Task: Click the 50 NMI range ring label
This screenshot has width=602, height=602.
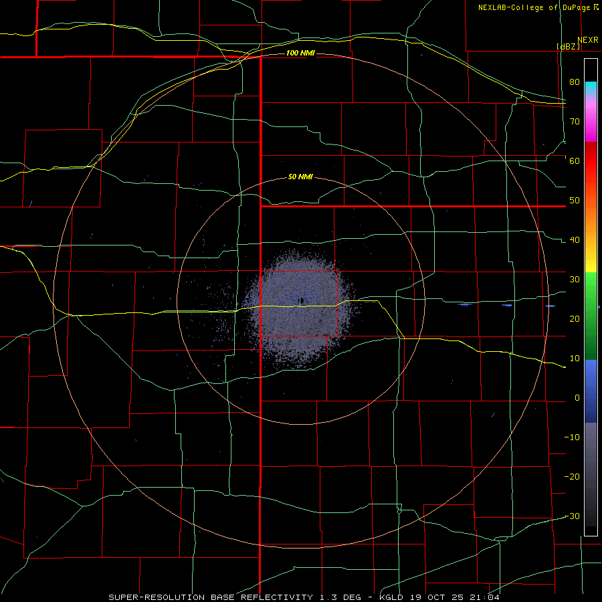Action: pos(300,177)
